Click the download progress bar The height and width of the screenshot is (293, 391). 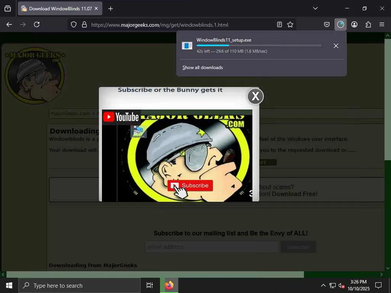(x=259, y=46)
